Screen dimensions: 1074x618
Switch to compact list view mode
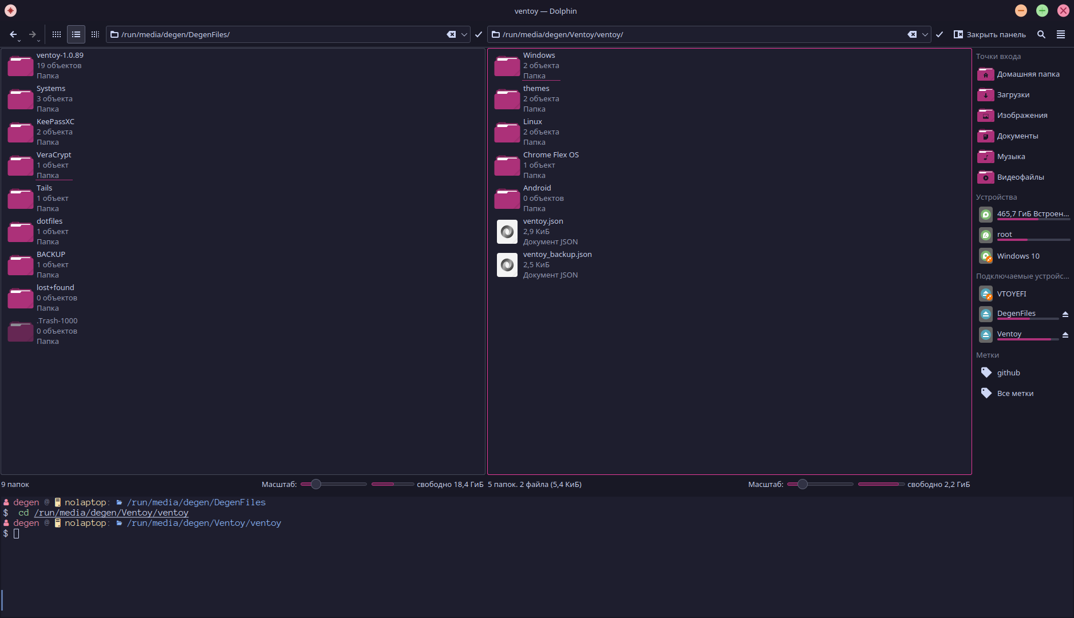coord(76,34)
